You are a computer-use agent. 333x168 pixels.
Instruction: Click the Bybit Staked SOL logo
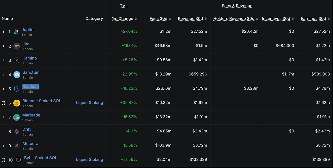click(x=18, y=160)
